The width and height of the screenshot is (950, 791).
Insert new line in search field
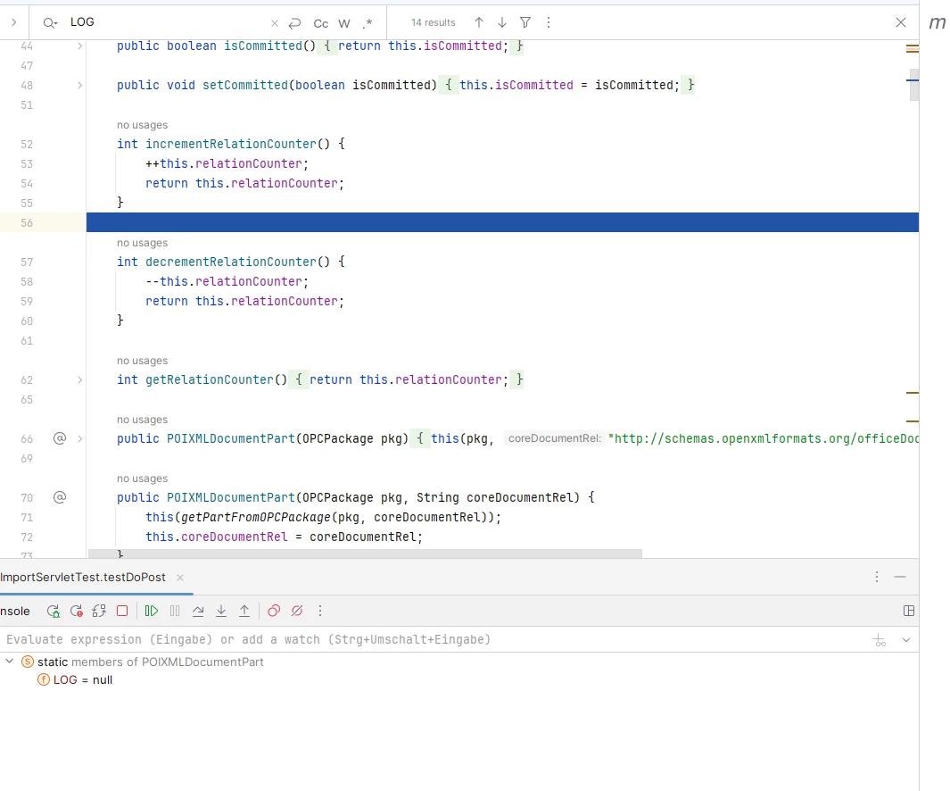tap(295, 23)
